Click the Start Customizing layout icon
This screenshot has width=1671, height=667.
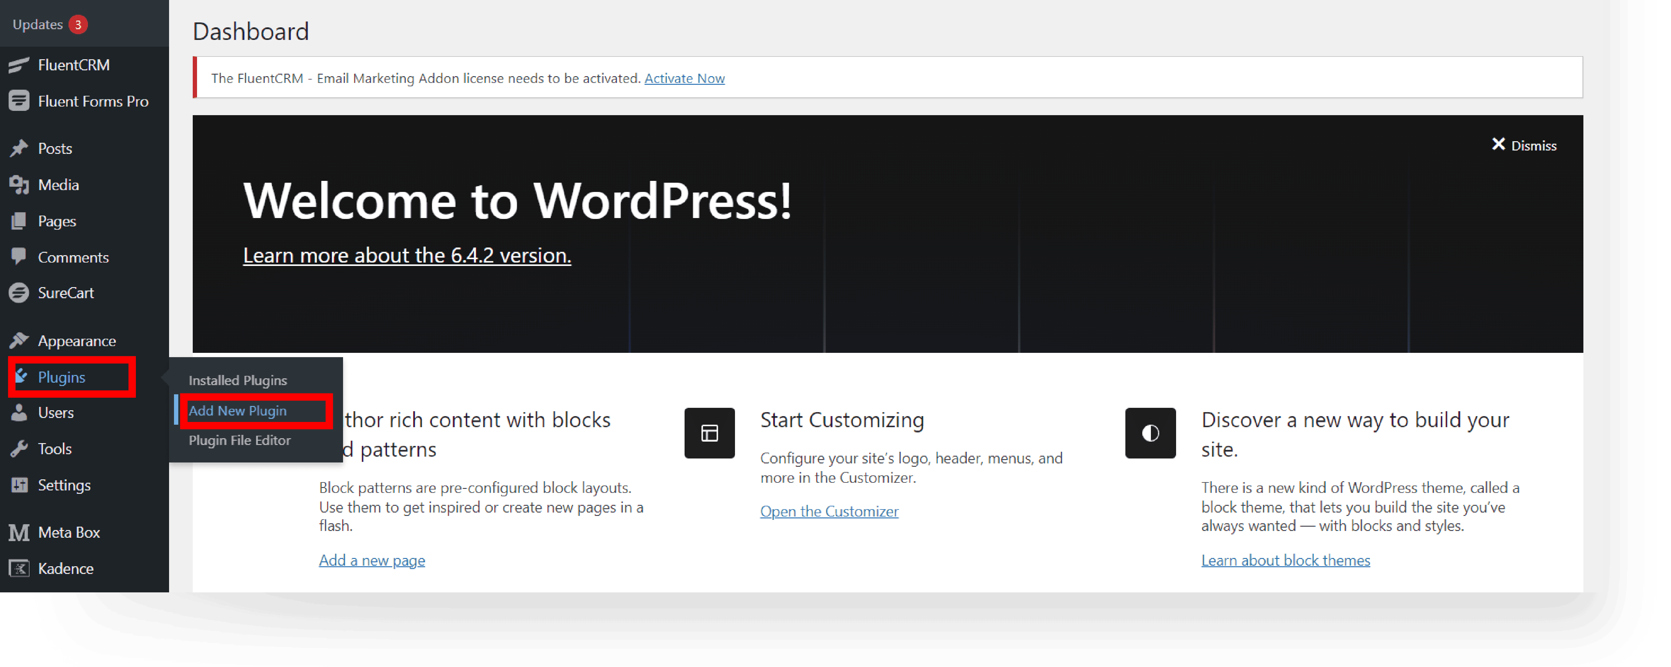709,433
